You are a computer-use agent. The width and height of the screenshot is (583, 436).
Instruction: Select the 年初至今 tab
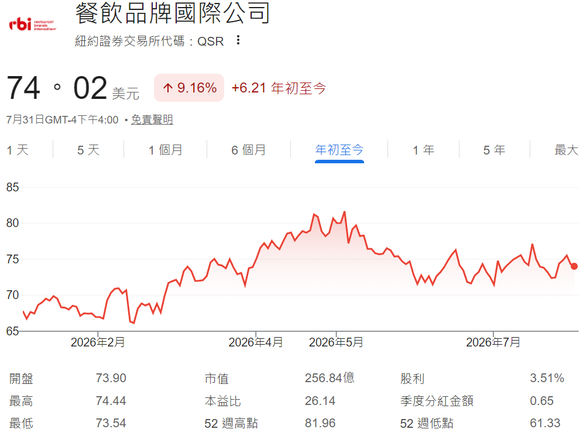pos(339,150)
